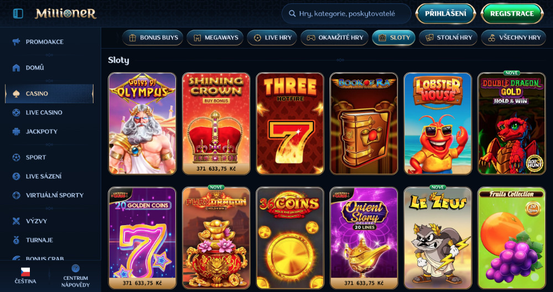This screenshot has height=292, width=553.
Task: Click the Turnaje medal icon
Action: point(16,240)
